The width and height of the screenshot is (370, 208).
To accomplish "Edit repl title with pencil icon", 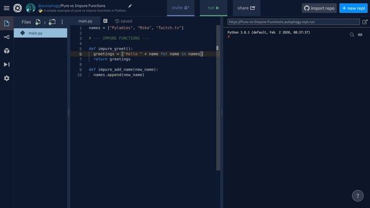I will (x=130, y=6).
